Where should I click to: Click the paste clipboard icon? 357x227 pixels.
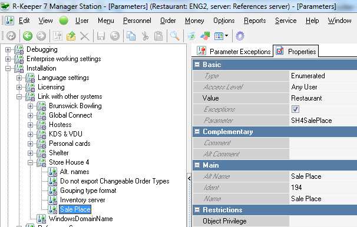158,36
